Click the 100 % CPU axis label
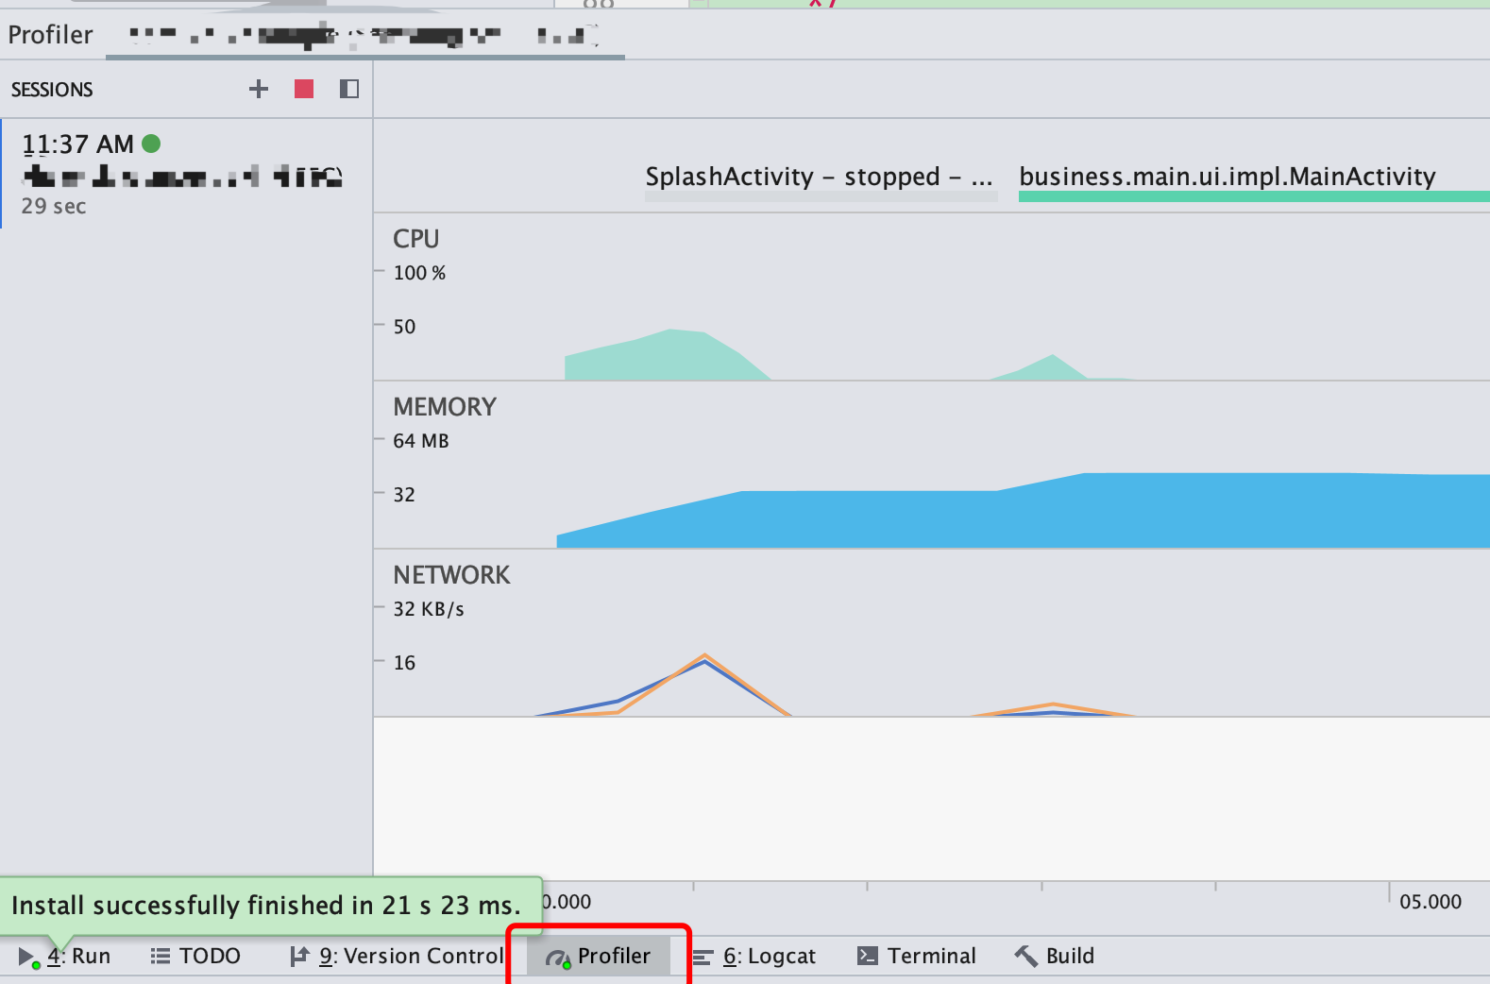Viewport: 1490px width, 984px height. coord(419,273)
